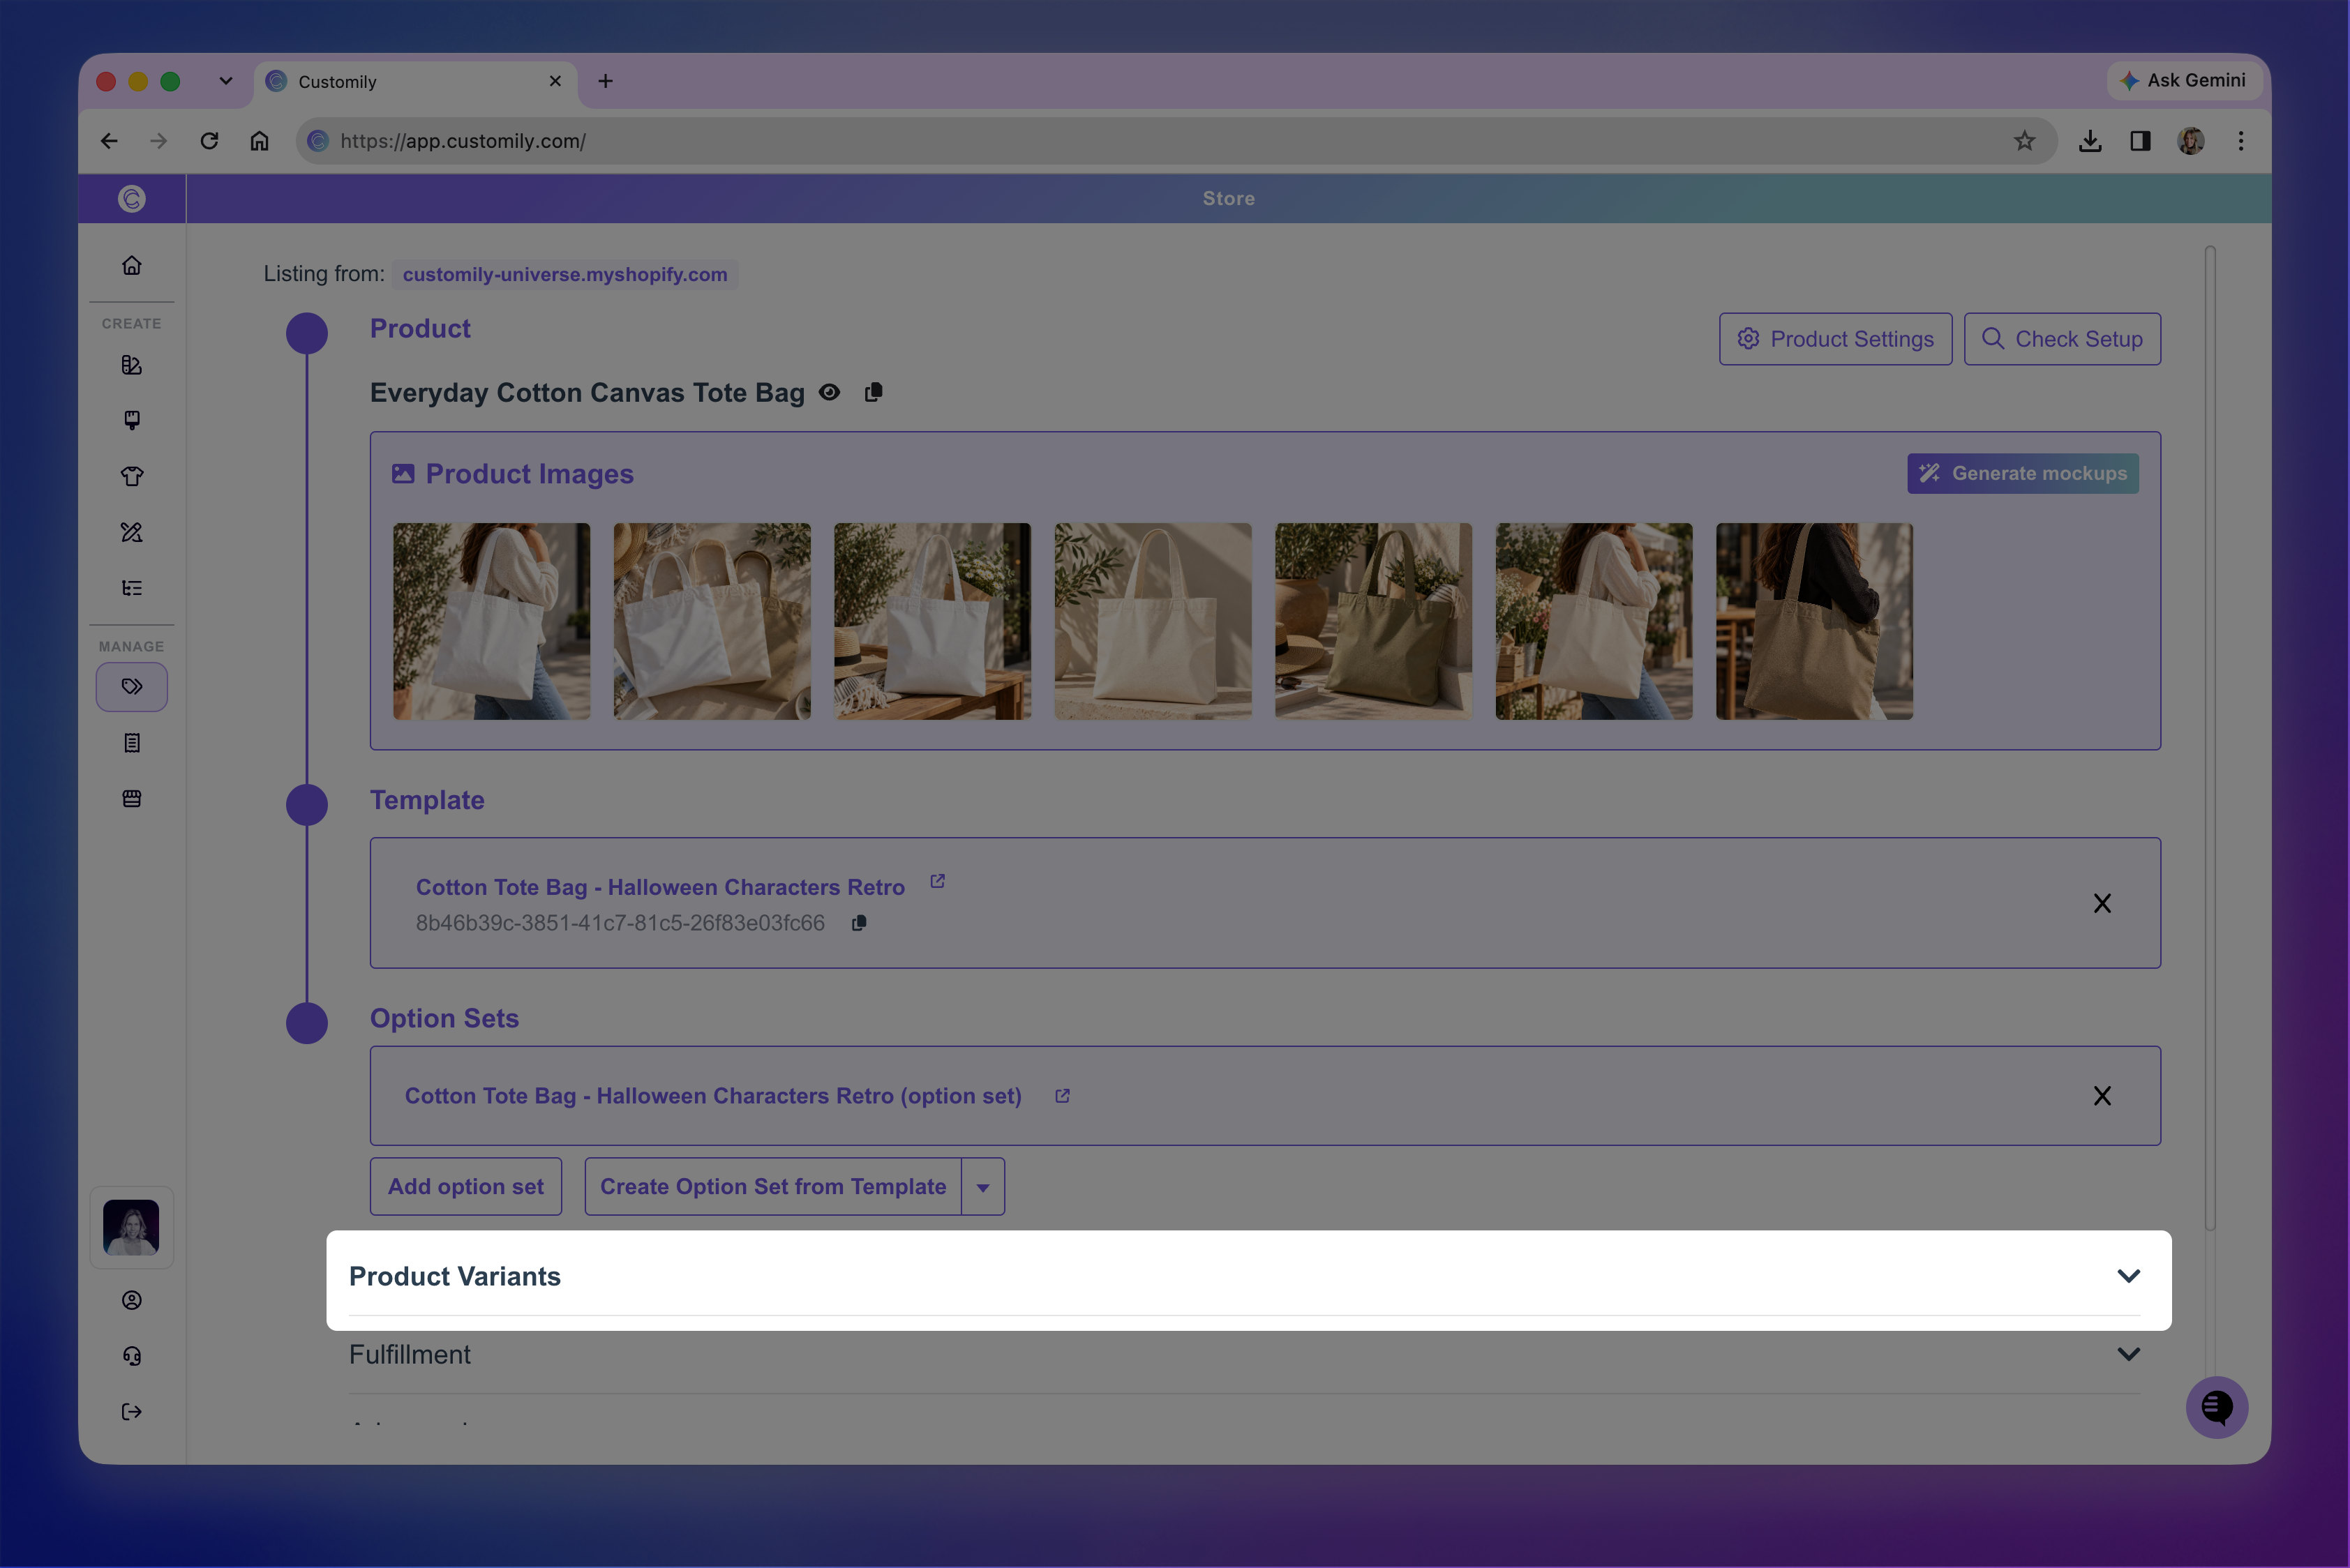Remove the assigned template with X

[x=2102, y=904]
